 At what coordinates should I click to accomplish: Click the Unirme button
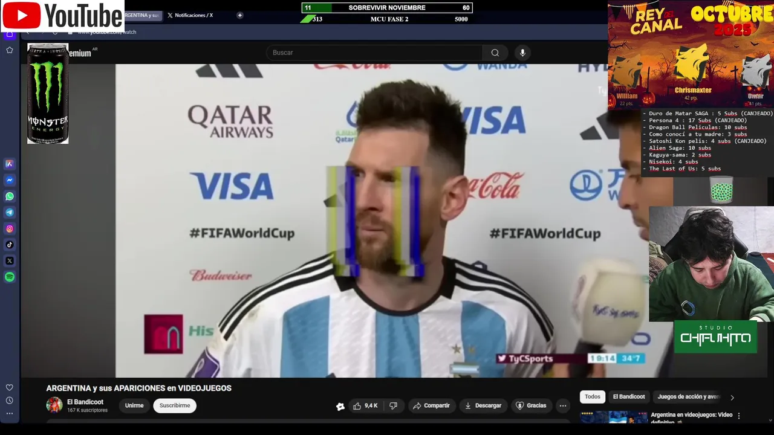click(134, 405)
